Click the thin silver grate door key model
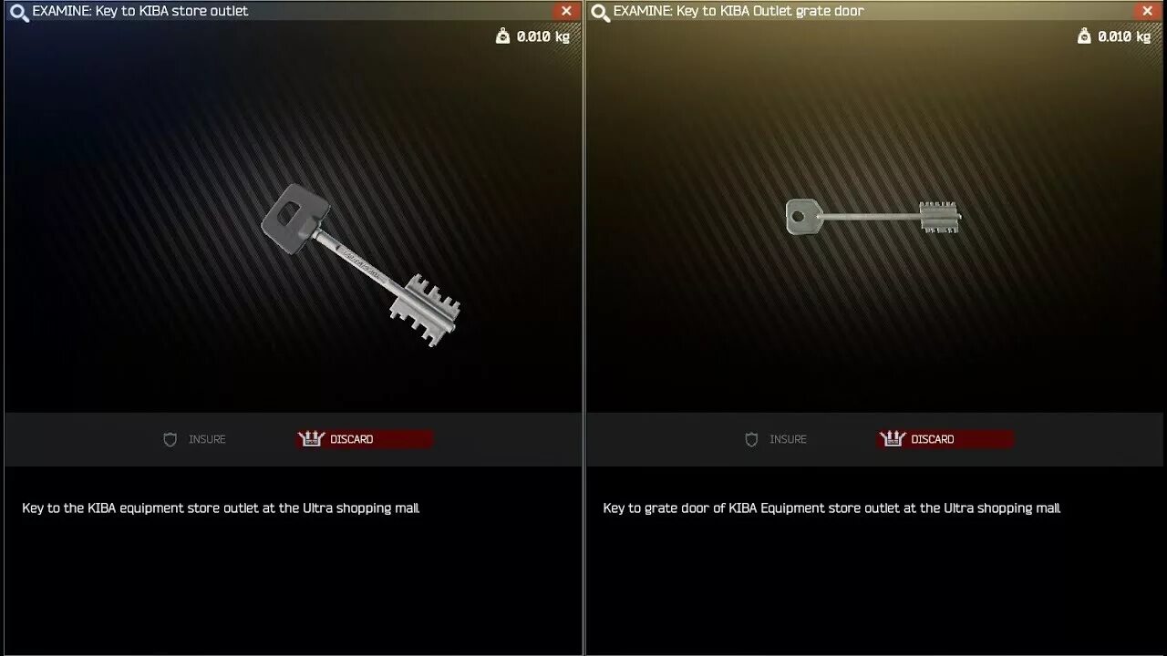The width and height of the screenshot is (1167, 656). coord(873,217)
